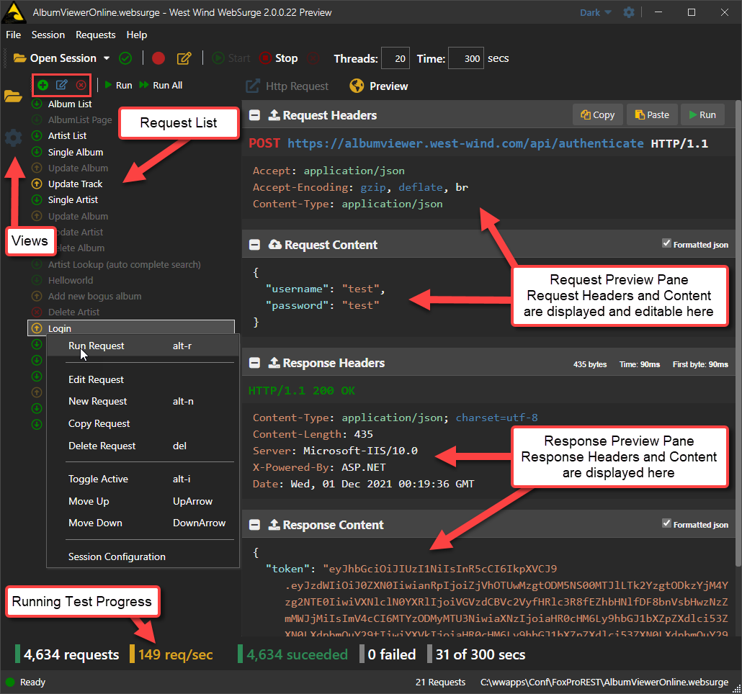The image size is (742, 694).
Task: Open the gear view in the left sidebar
Action: coord(13,138)
